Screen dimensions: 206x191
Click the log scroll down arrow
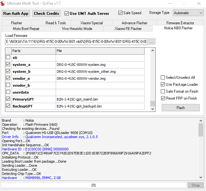(x=201, y=177)
